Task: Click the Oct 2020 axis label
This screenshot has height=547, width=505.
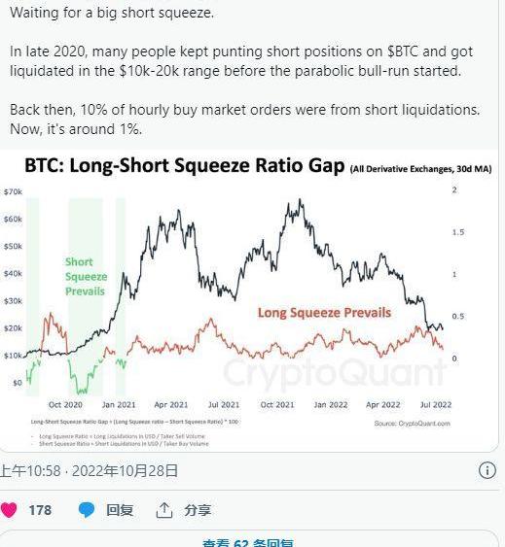Action: point(65,405)
